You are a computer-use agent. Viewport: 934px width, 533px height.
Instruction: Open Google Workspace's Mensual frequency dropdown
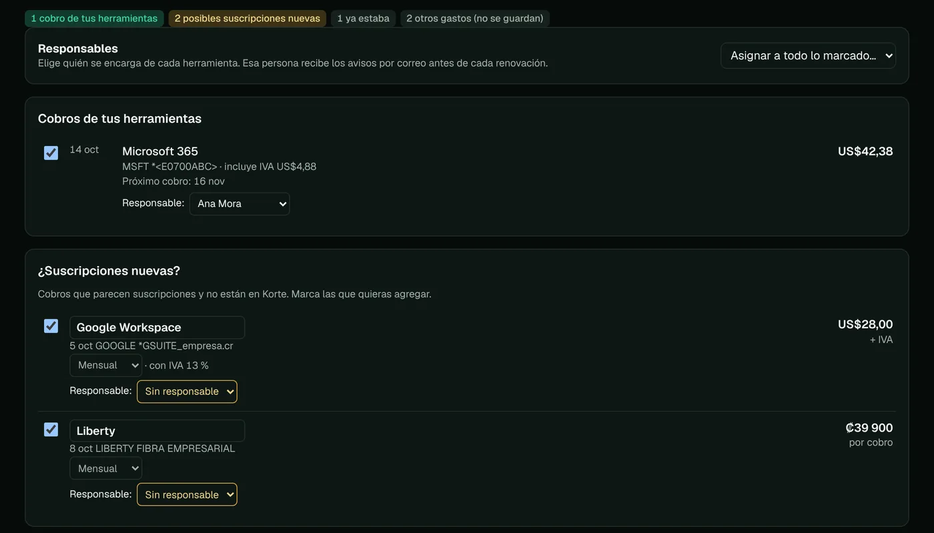pos(106,365)
